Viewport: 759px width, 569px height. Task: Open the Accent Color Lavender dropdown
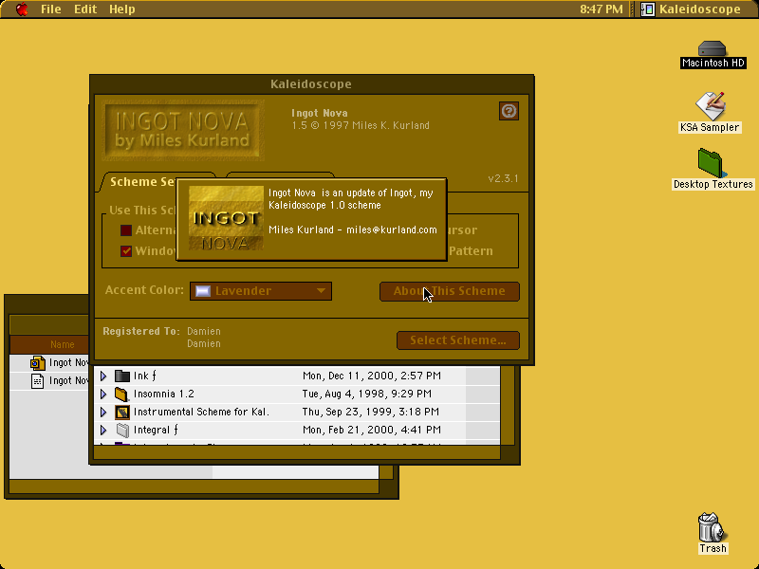tap(261, 291)
